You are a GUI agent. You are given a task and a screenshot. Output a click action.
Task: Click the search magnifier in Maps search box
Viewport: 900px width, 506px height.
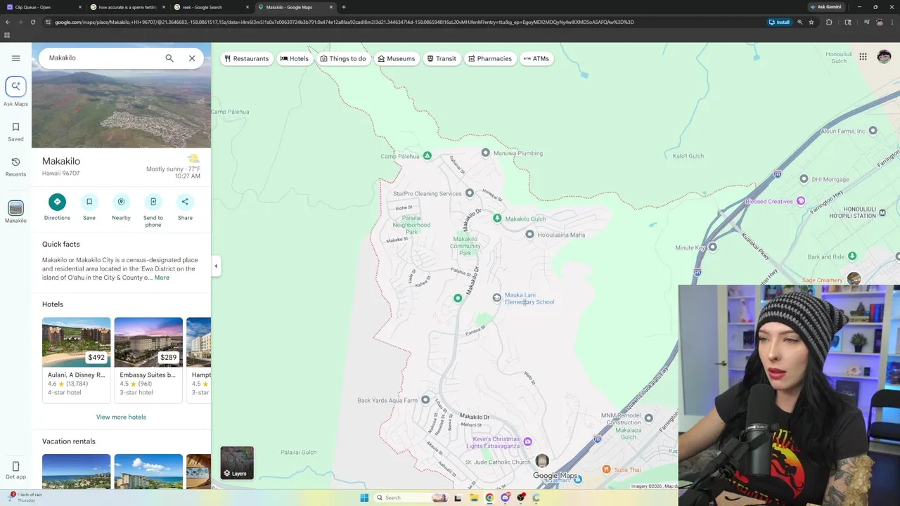[169, 58]
